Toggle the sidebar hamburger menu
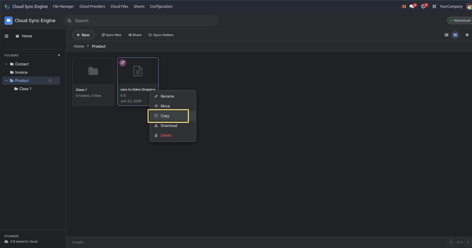The height and width of the screenshot is (248, 472). point(6,36)
